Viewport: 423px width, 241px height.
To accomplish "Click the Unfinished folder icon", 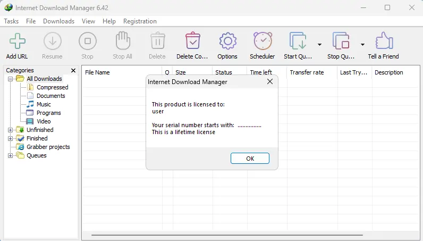I will [20, 130].
